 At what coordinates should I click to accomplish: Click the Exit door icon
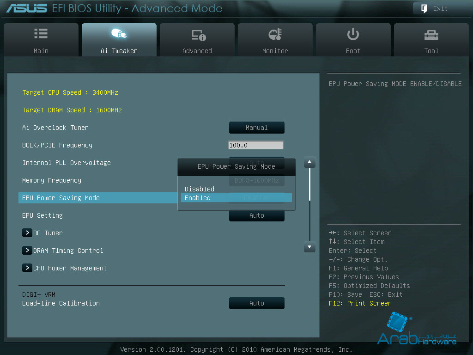tap(424, 8)
